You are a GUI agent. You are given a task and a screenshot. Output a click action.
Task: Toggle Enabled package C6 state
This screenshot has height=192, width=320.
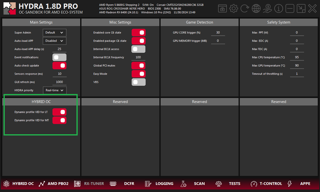point(139,41)
